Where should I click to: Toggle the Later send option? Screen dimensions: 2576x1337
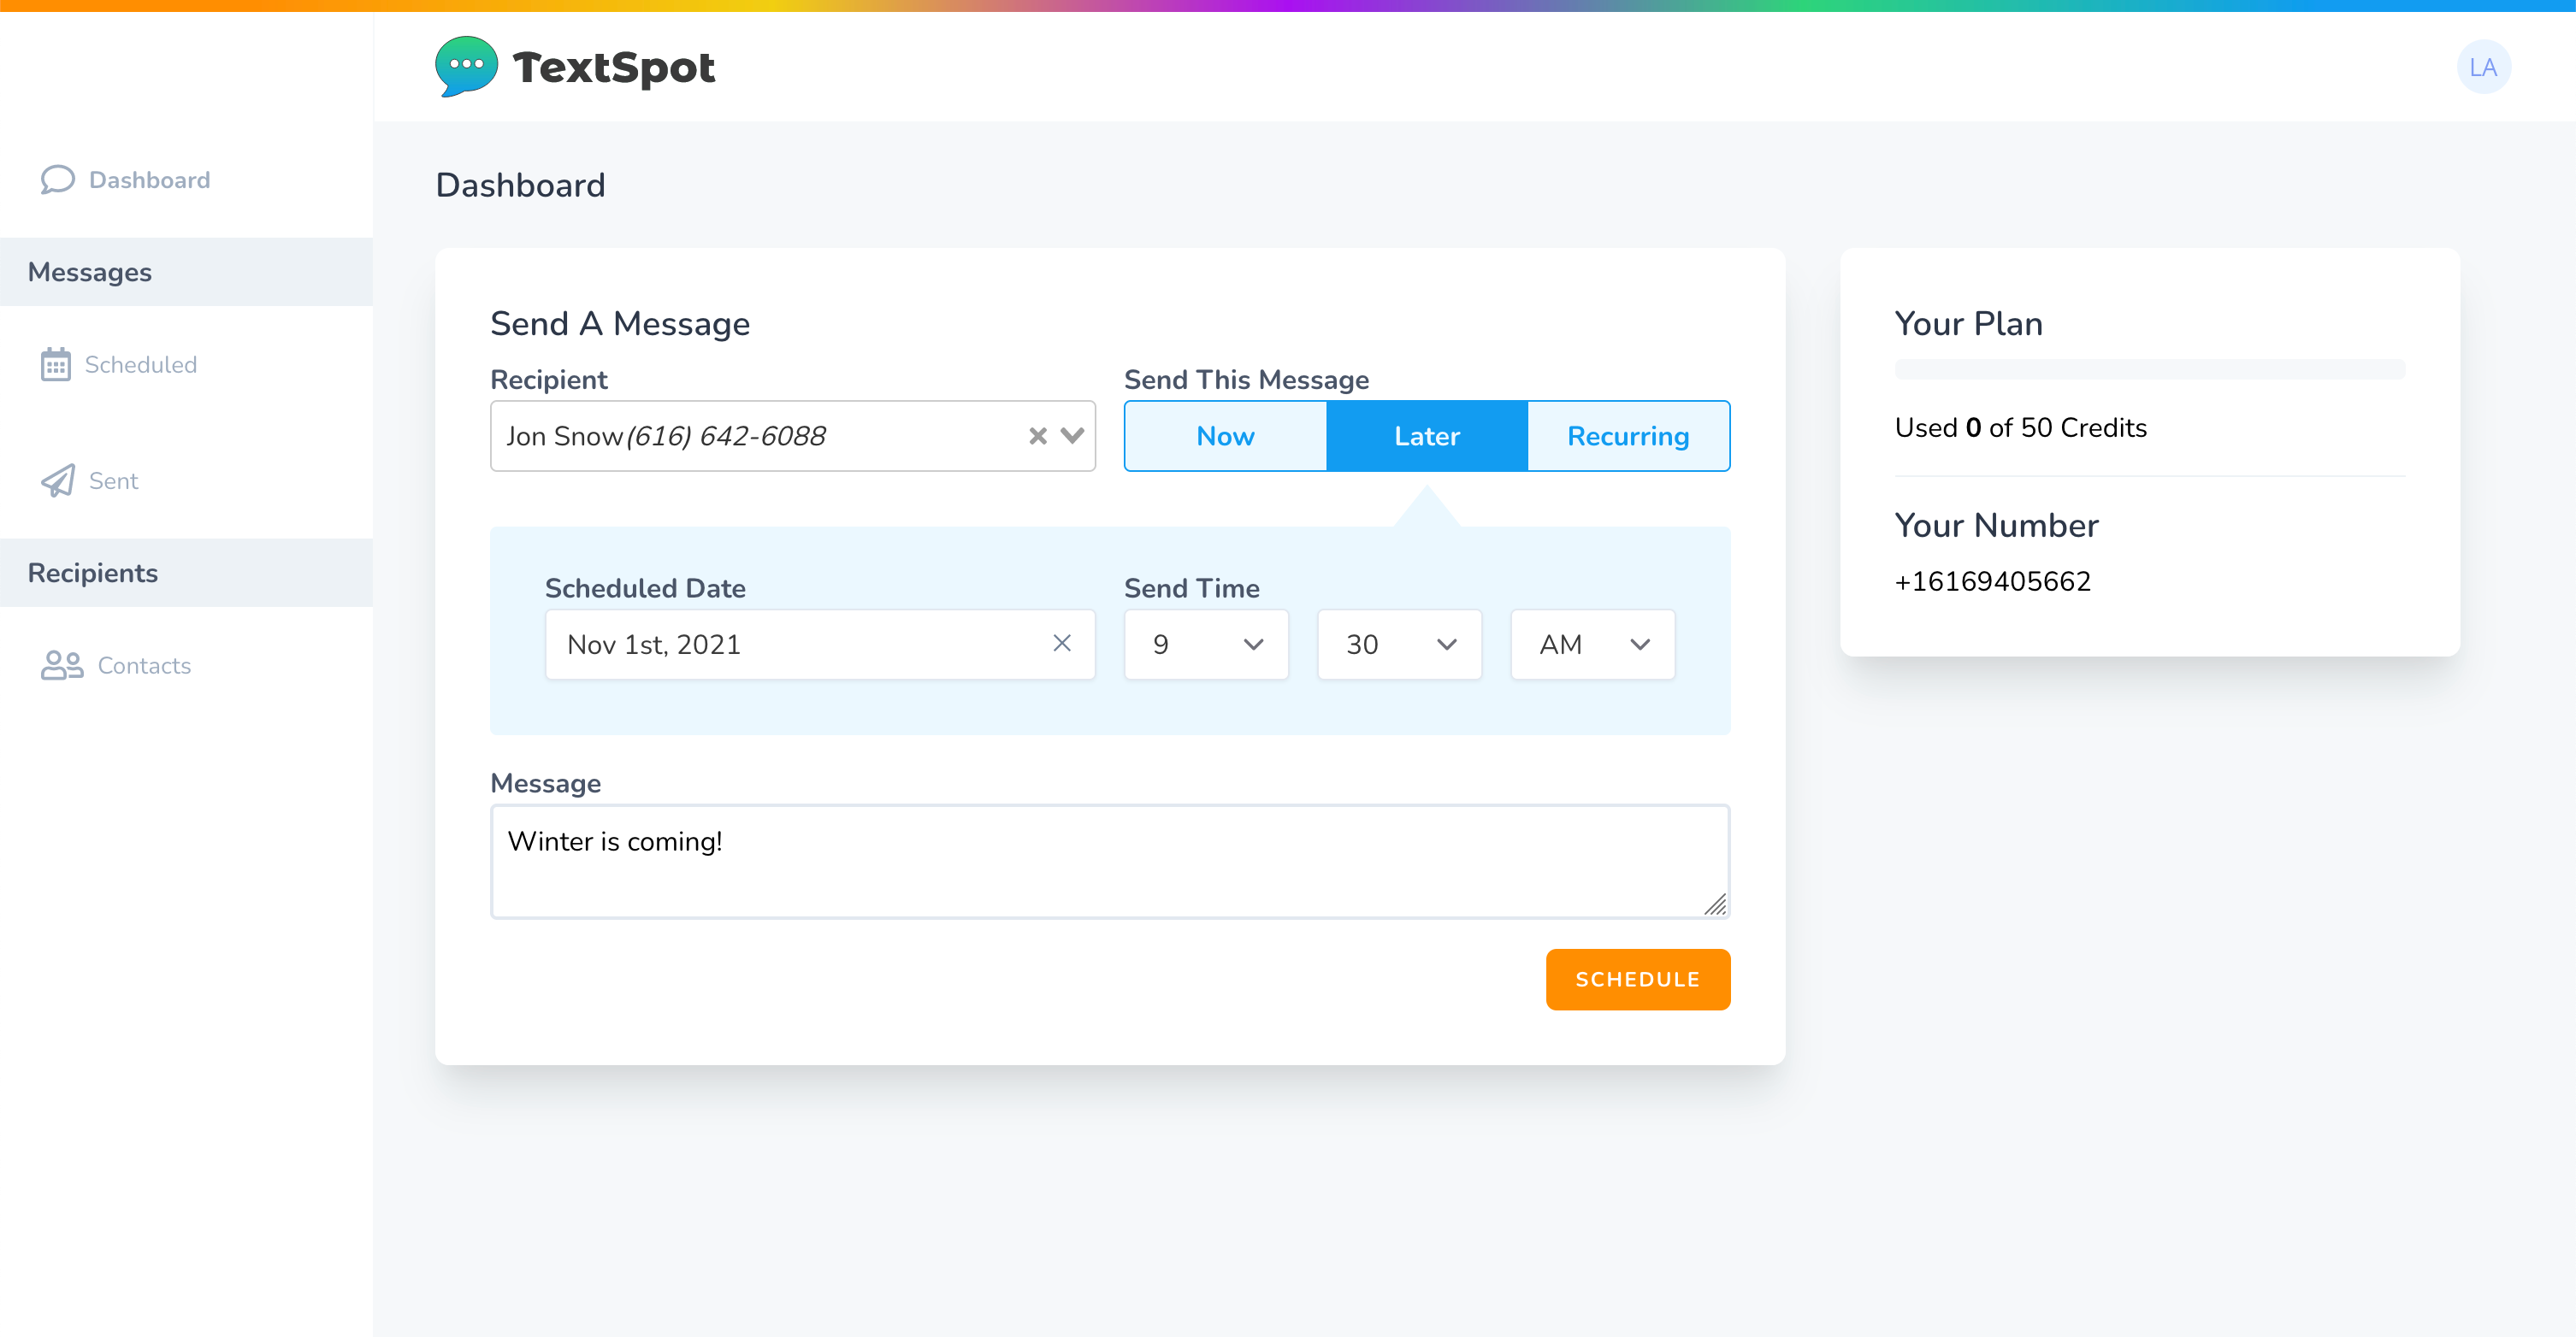[1426, 436]
